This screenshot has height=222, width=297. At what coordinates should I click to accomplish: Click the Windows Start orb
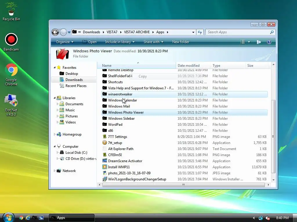tap(8, 218)
